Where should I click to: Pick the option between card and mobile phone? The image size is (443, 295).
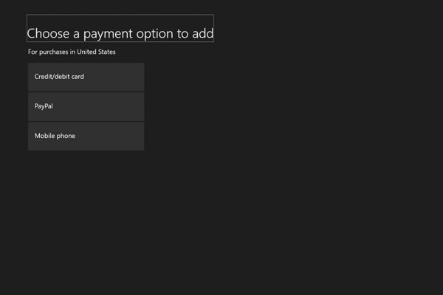[x=86, y=107]
